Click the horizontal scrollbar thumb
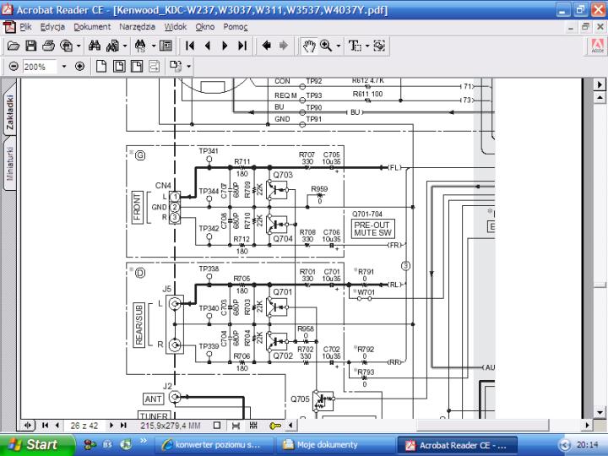 tap(483, 426)
